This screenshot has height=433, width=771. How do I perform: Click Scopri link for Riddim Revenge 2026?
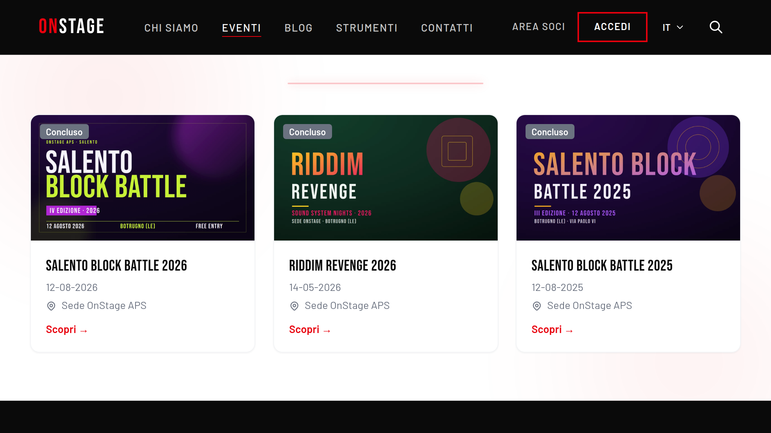pos(310,330)
